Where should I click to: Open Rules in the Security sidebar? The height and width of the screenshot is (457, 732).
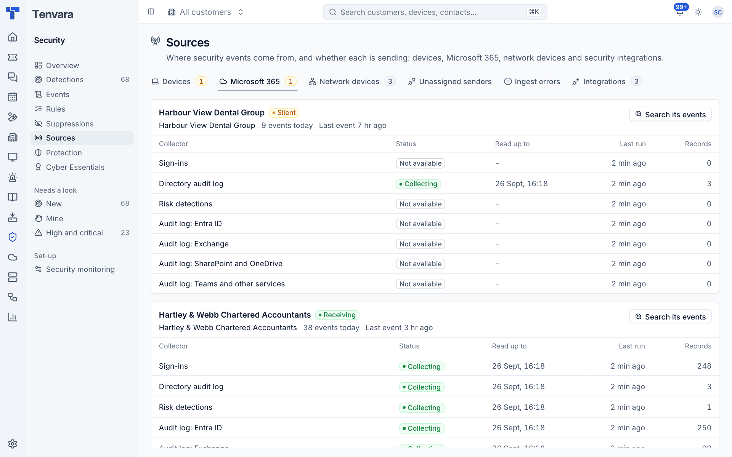coord(82,109)
